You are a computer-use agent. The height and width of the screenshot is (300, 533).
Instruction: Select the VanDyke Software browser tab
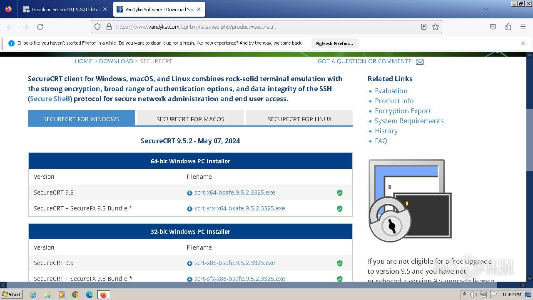point(159,9)
